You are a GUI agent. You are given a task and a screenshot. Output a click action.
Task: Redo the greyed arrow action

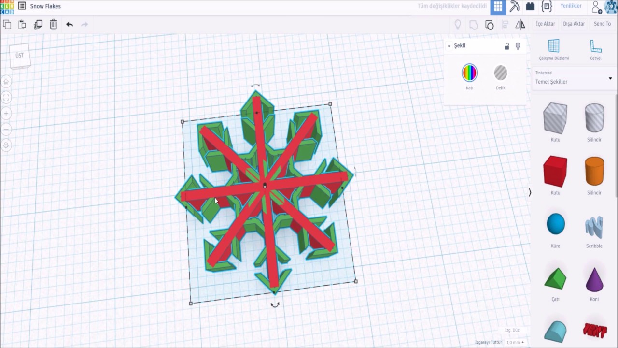coord(85,24)
